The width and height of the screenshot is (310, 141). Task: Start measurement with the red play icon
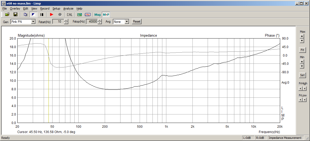pyautogui.click(x=52, y=15)
